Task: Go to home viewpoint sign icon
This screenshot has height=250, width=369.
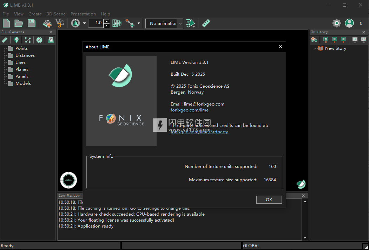Action: coord(326,40)
